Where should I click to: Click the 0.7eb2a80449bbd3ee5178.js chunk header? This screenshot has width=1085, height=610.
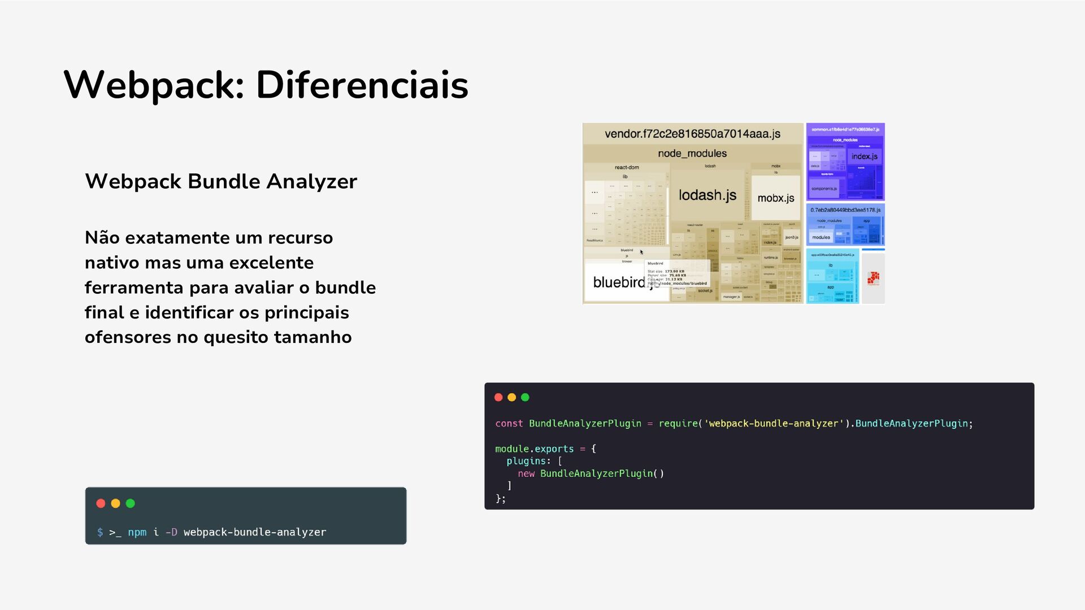845,210
